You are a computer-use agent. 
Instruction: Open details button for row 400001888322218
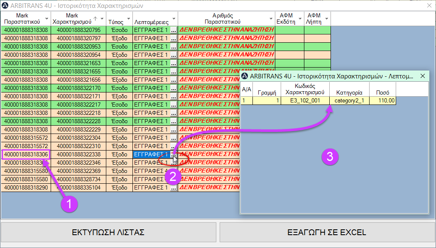click(174, 113)
